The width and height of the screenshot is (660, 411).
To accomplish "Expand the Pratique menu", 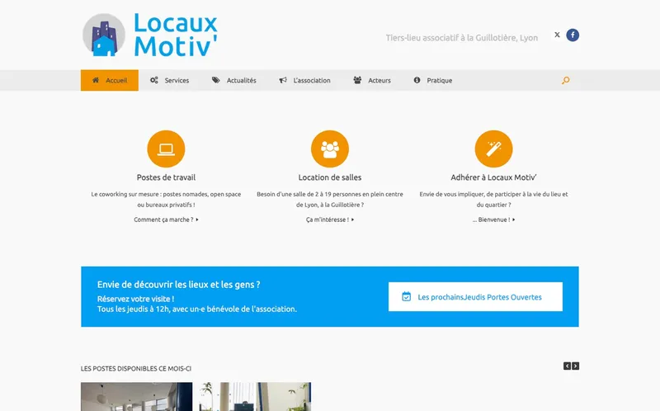I will [x=433, y=80].
